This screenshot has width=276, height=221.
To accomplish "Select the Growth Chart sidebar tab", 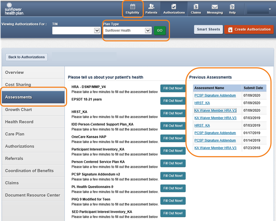I will [19, 110].
